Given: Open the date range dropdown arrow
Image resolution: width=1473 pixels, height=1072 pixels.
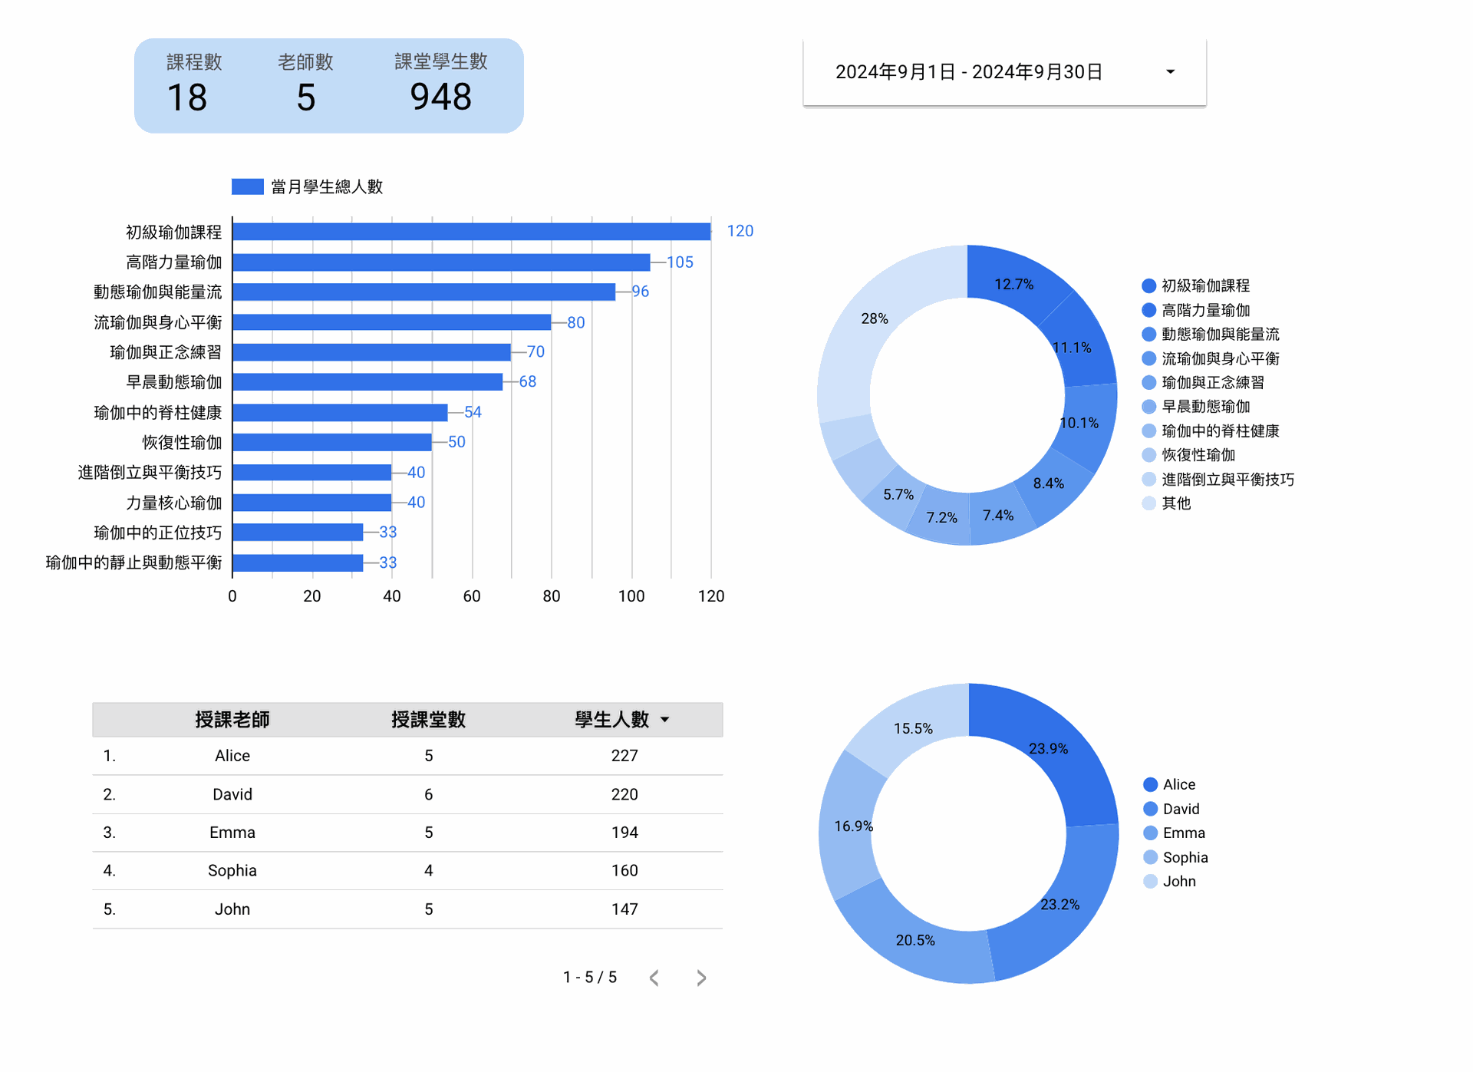Looking at the screenshot, I should pyautogui.click(x=1170, y=72).
